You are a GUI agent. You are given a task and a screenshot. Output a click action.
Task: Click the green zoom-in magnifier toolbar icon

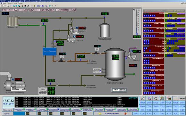click(16, 6)
